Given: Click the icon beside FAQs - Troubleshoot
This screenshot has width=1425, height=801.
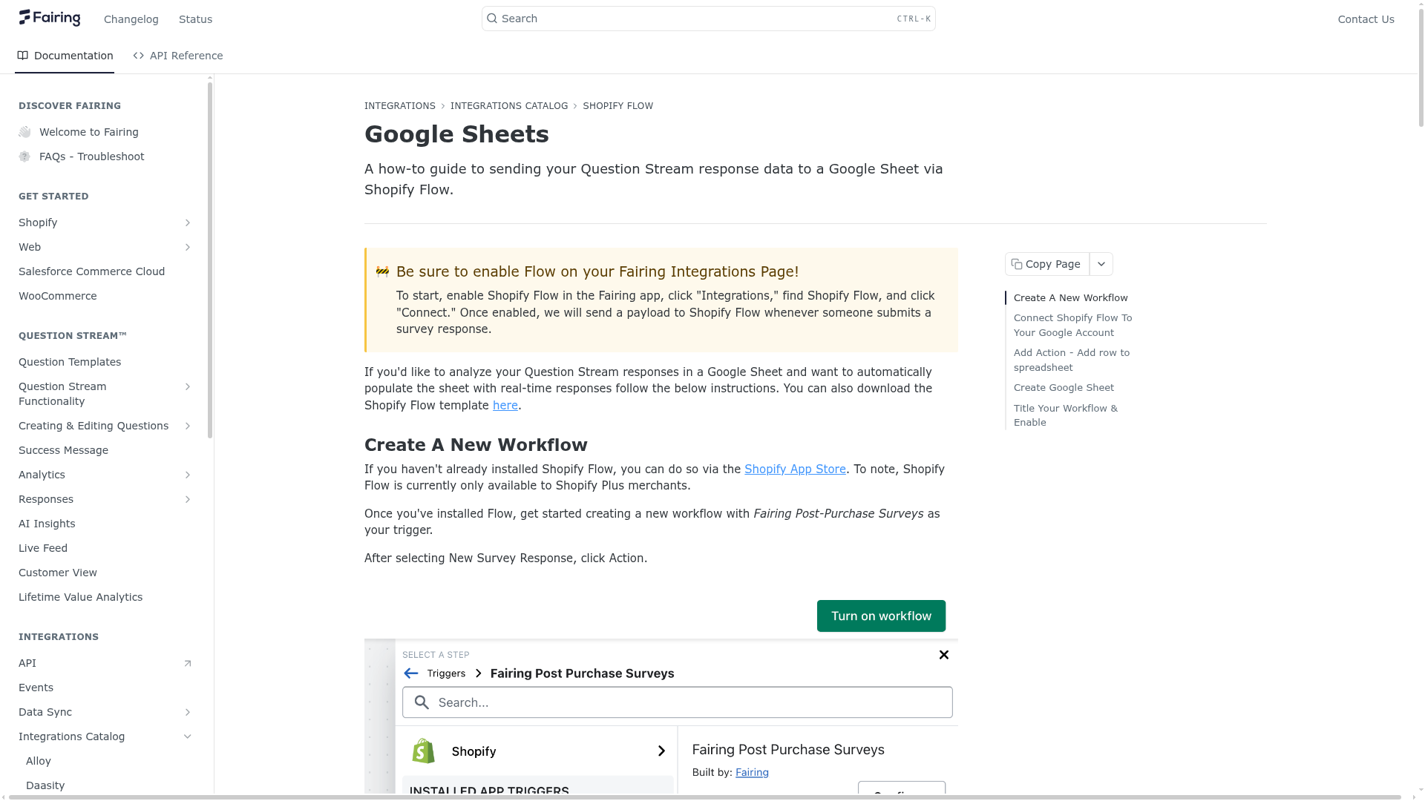Looking at the screenshot, I should point(24,156).
